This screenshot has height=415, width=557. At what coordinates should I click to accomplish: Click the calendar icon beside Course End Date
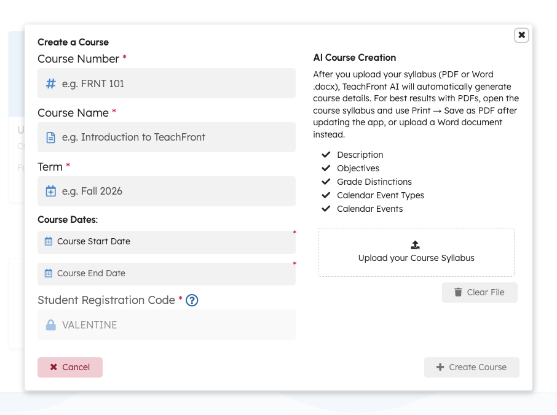(x=49, y=273)
